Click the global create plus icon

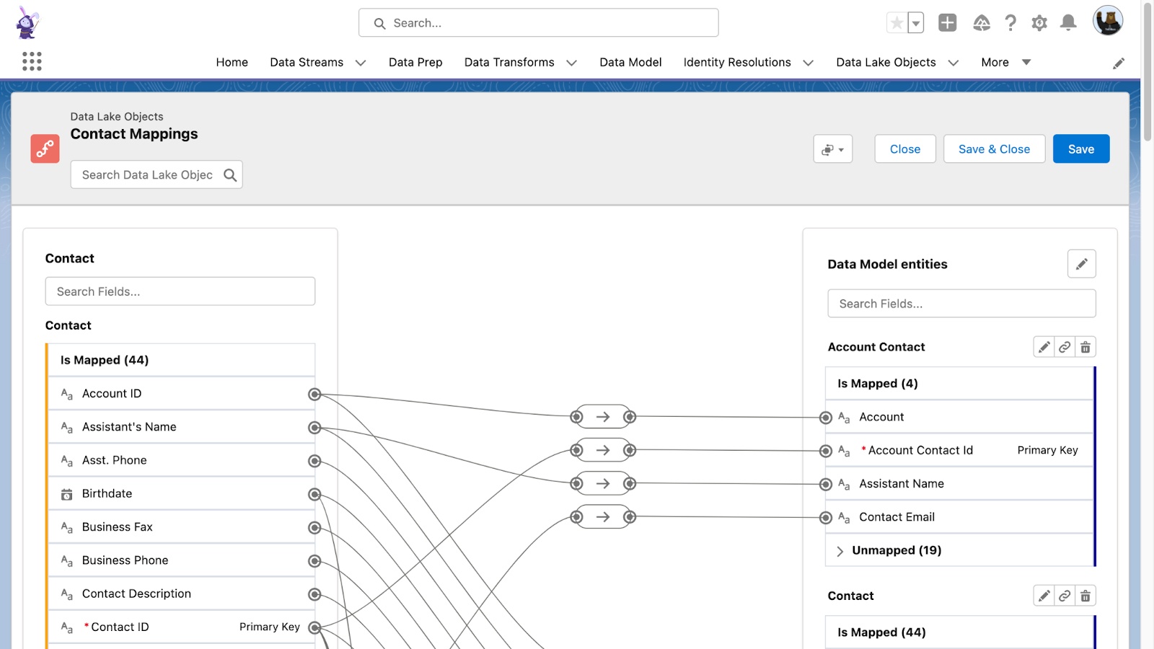click(947, 23)
